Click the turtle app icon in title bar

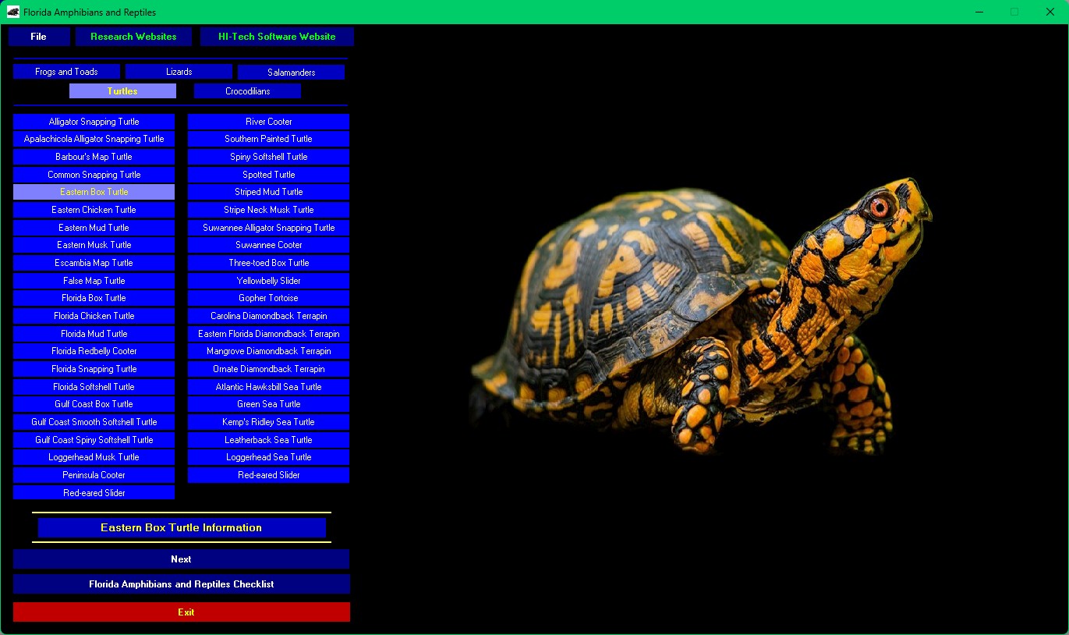13,12
